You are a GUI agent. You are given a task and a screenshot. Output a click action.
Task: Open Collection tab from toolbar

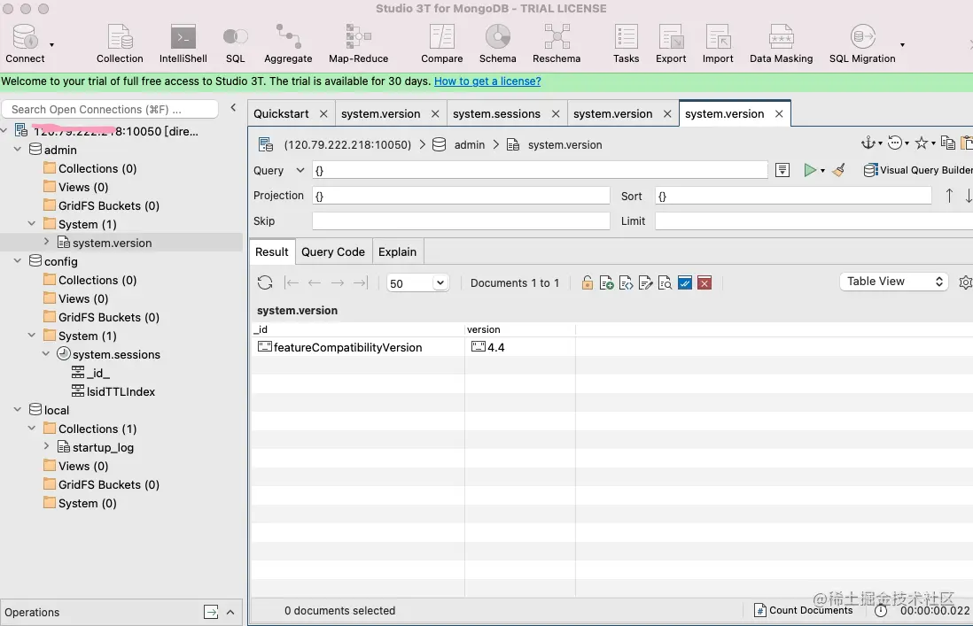pos(120,44)
